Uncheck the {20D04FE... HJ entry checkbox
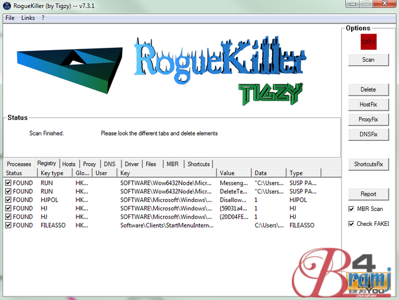Viewport: 399px width, 300px height. coord(8,217)
